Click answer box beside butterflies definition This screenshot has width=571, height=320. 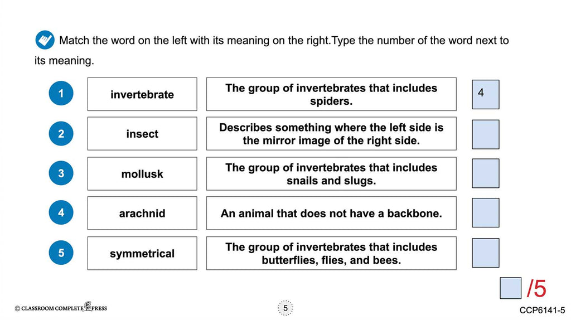pos(485,253)
